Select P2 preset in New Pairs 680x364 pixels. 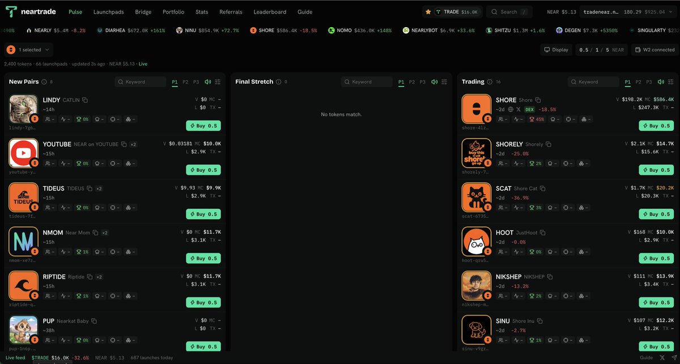[x=185, y=82]
